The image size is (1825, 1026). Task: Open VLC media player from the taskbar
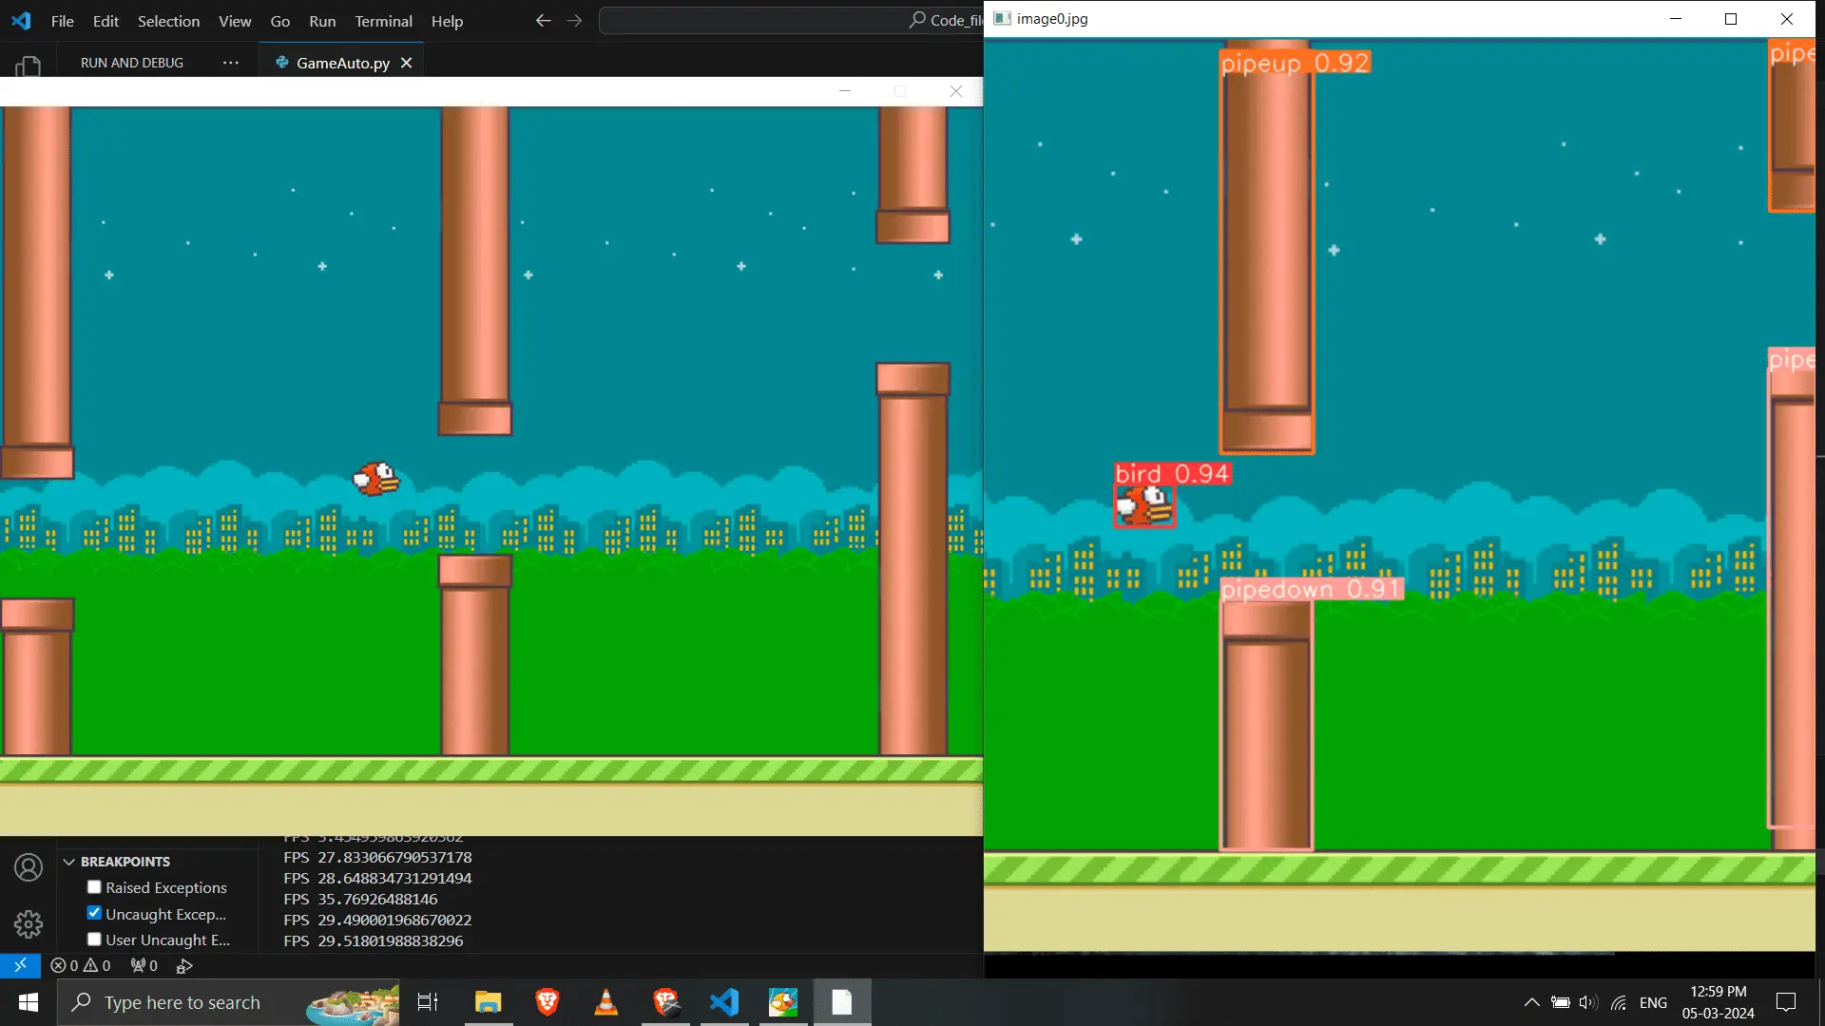(605, 1001)
